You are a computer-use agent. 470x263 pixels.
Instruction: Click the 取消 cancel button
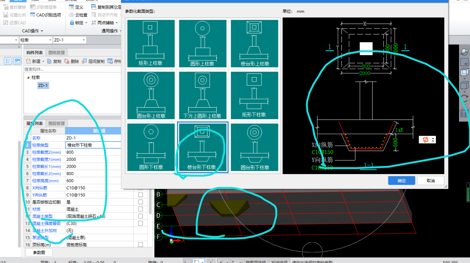430,181
